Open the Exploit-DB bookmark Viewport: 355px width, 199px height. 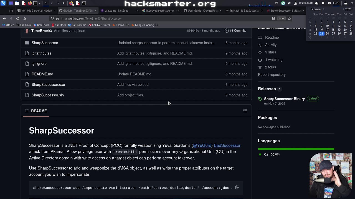(120, 25)
